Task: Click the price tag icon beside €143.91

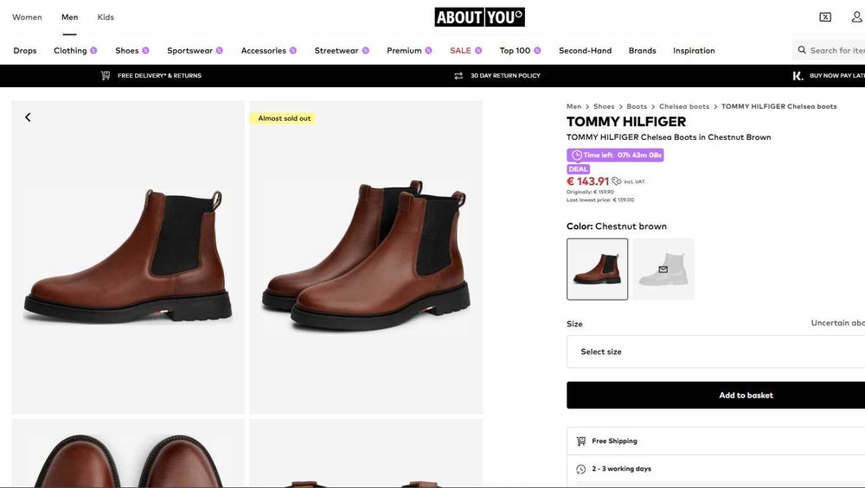Action: click(x=617, y=181)
